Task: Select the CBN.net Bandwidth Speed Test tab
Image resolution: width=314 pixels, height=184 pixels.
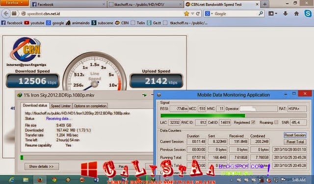Action: [x=222, y=4]
